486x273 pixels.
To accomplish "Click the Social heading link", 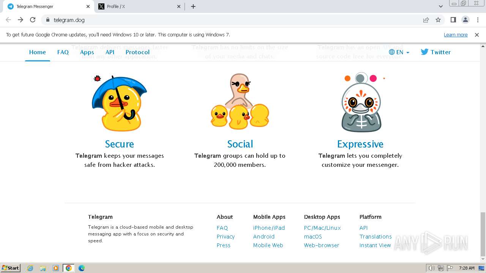I will point(240,144).
